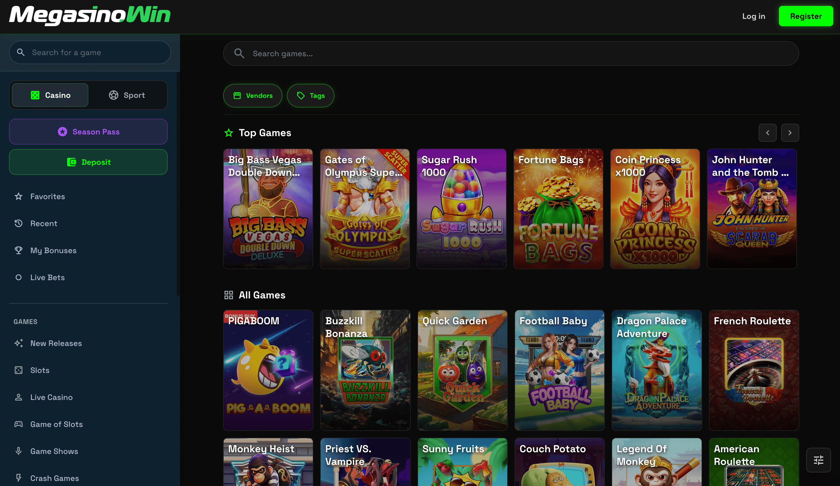
Task: Click the Game Shows microphone icon
Action: coord(19,451)
